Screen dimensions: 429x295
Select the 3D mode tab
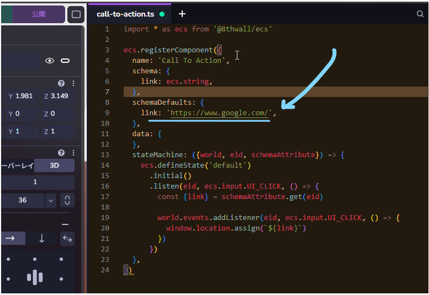(54, 165)
